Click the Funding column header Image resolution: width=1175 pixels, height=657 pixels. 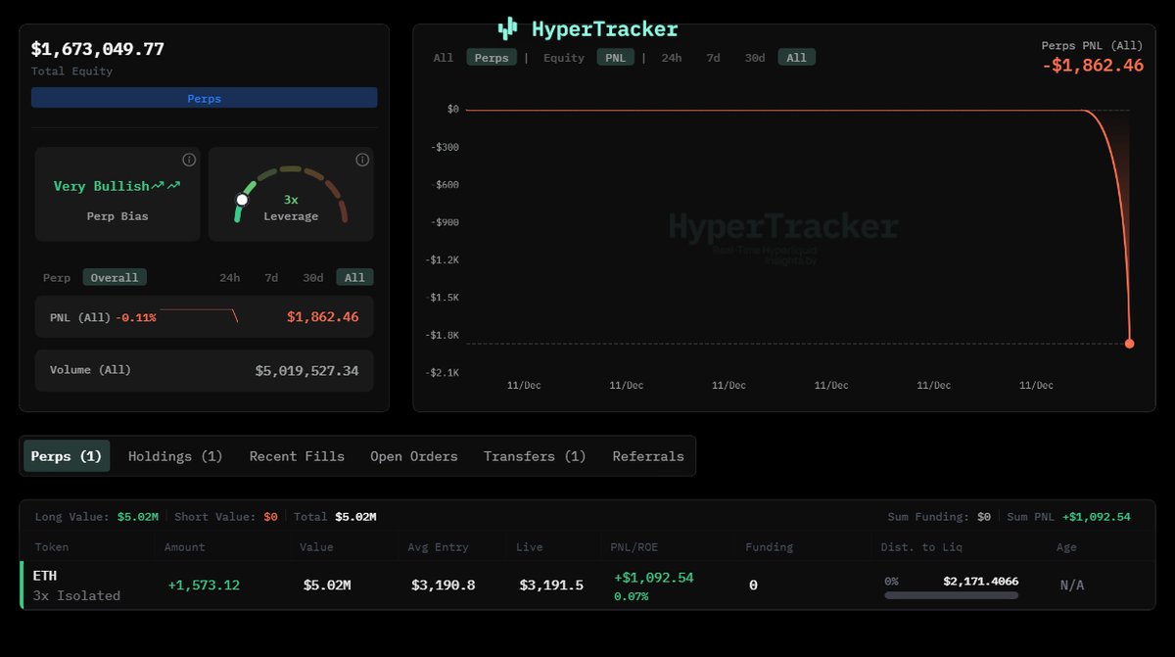769,547
